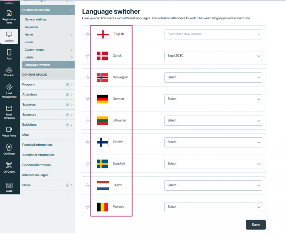Click the Exhibitors settings gear
The width and height of the screenshot is (286, 235).
click(68, 125)
